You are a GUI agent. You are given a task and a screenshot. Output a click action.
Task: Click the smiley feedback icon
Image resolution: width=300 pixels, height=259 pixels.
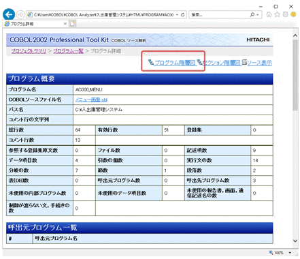293,14
